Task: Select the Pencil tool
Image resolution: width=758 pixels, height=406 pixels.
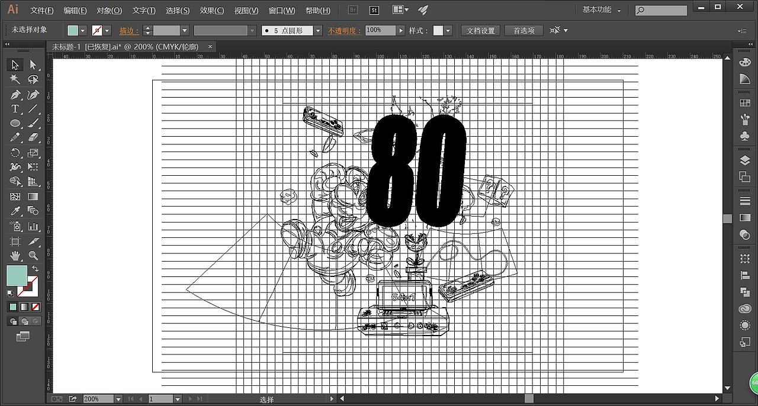Action: coord(15,137)
